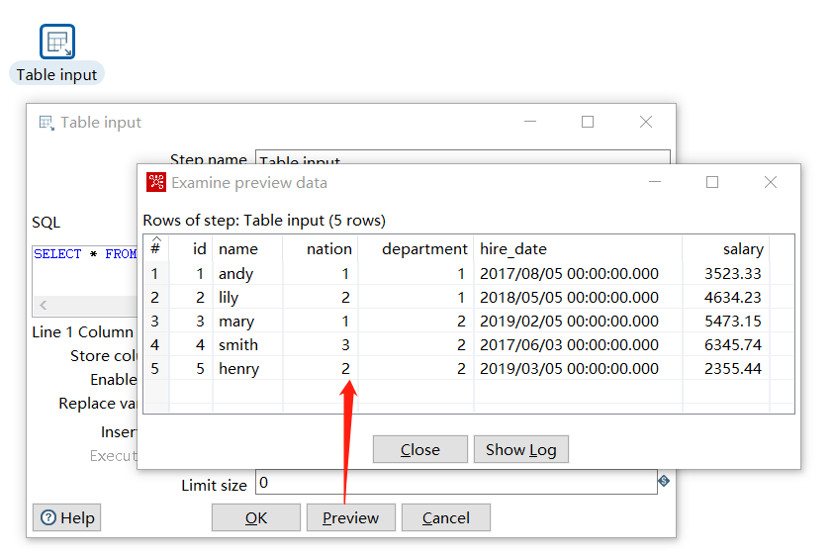Click the Table input dialog title icon
The width and height of the screenshot is (833, 555).
tap(46, 123)
